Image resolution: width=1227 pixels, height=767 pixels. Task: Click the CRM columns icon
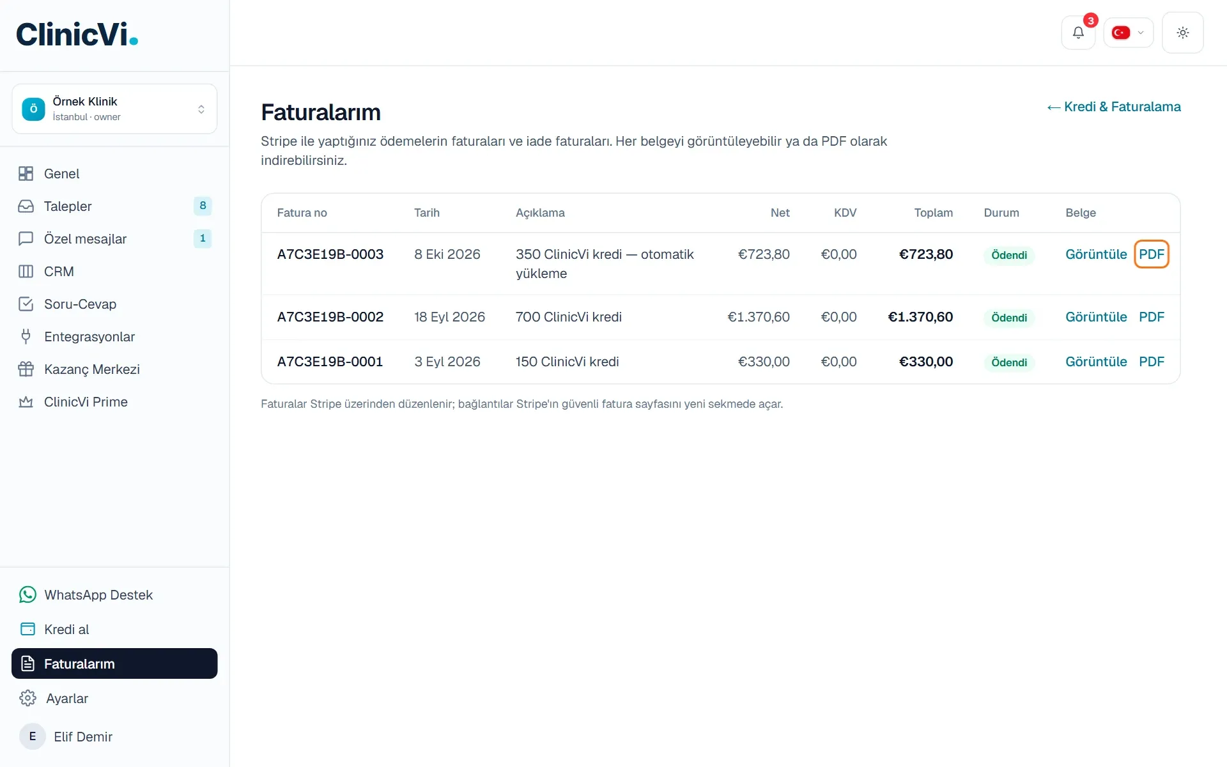[x=26, y=272]
